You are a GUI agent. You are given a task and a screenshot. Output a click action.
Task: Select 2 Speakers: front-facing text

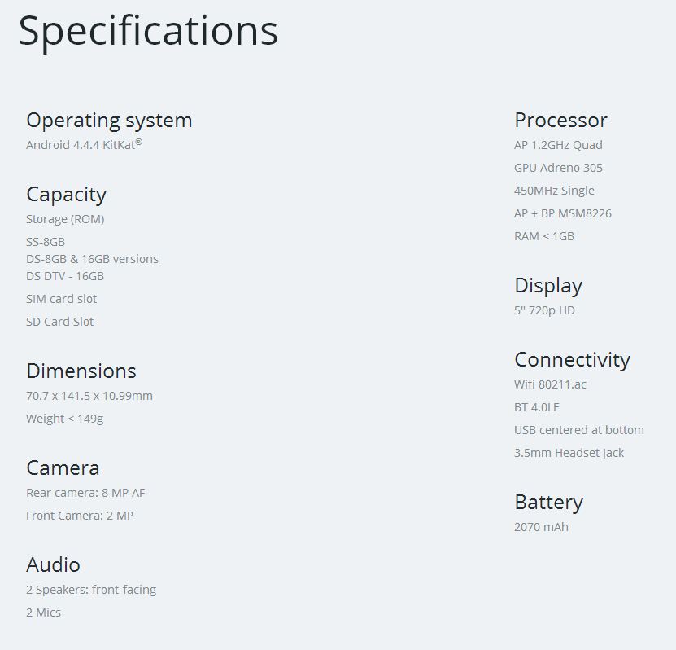[91, 590]
